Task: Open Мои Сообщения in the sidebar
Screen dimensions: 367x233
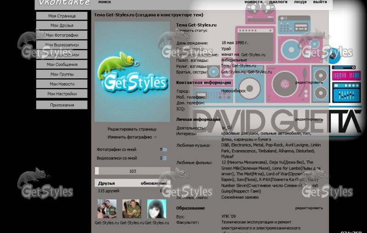Action: [62, 65]
